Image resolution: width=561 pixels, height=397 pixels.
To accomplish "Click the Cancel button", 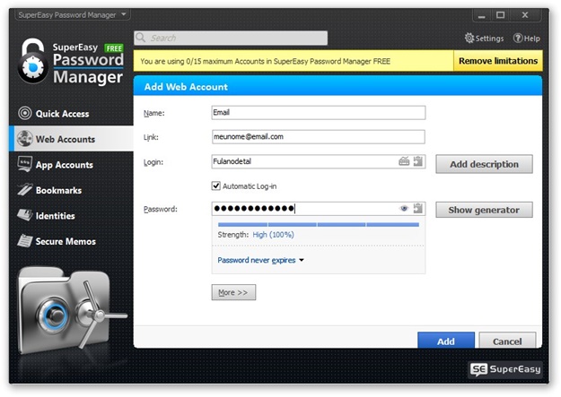I will point(507,341).
